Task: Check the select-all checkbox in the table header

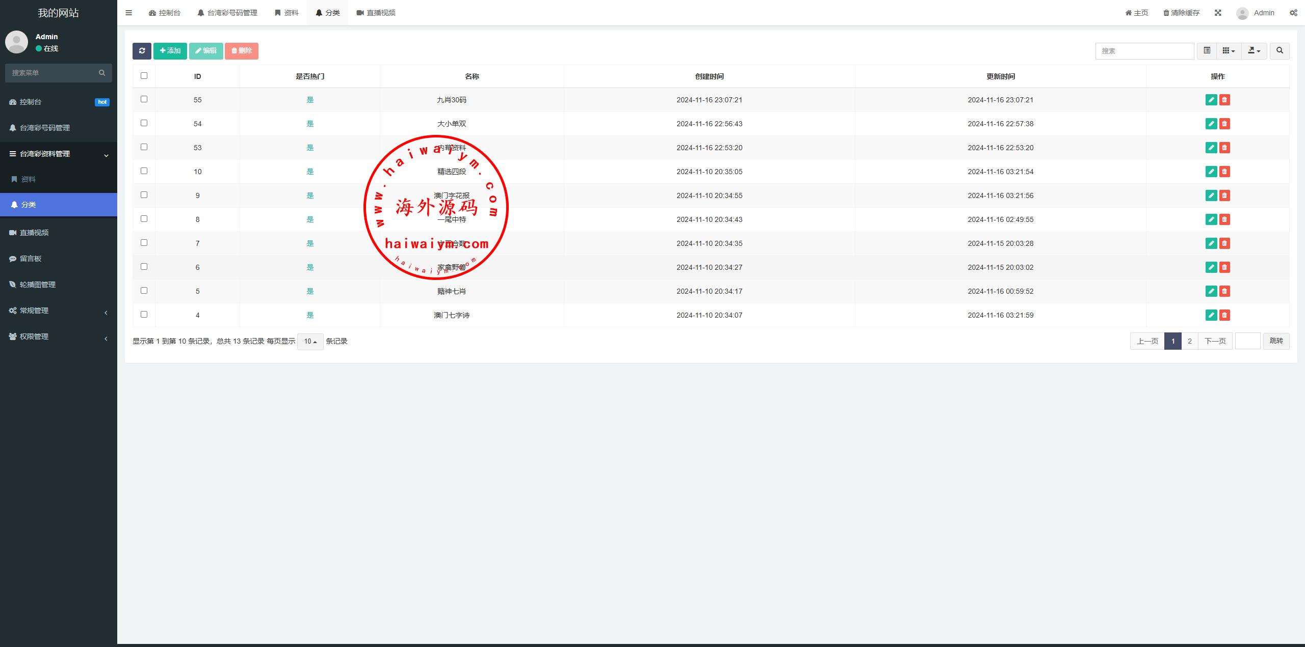Action: (144, 76)
